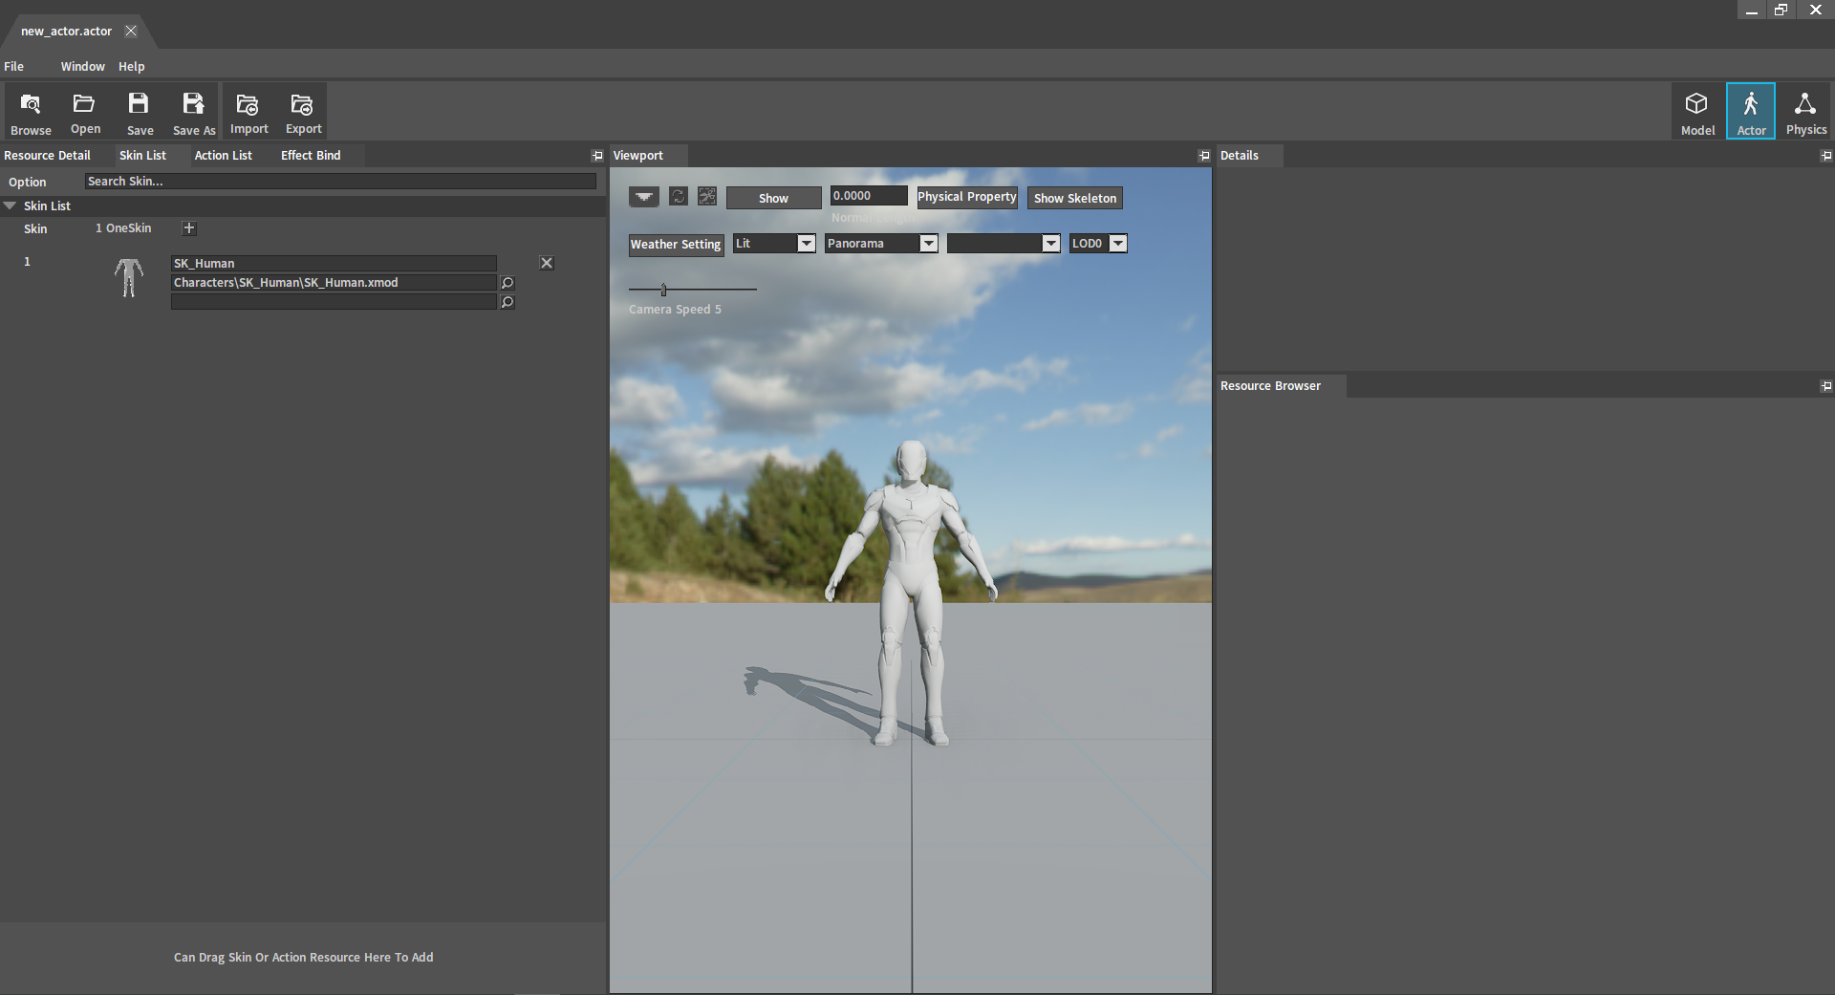This screenshot has width=1835, height=995.
Task: Toggle the Show normals button
Action: (x=773, y=198)
